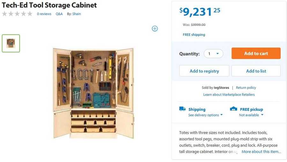Open the Quantity dropdown
287x162 pixels.
point(214,54)
